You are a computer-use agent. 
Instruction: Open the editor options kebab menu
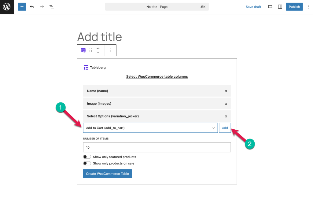tap(309, 7)
